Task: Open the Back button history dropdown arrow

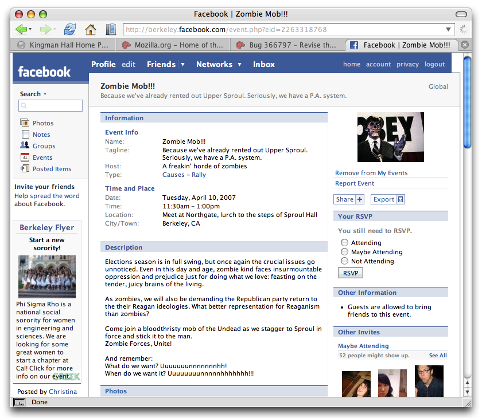Action: tap(30, 29)
